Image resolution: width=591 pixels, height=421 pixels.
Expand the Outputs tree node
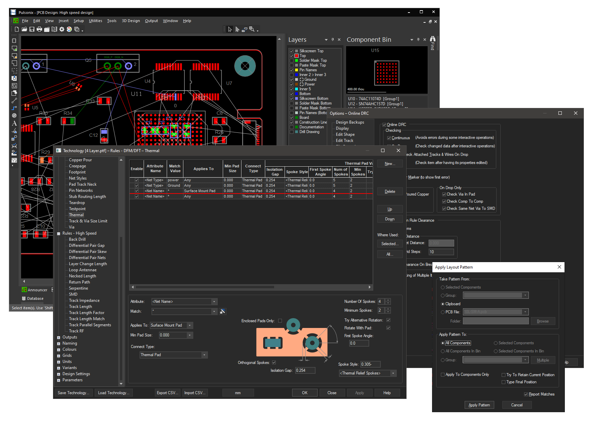[x=59, y=337]
